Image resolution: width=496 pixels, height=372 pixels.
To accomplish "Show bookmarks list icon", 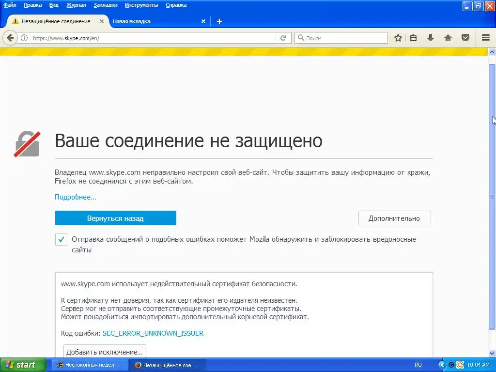I will (413, 38).
